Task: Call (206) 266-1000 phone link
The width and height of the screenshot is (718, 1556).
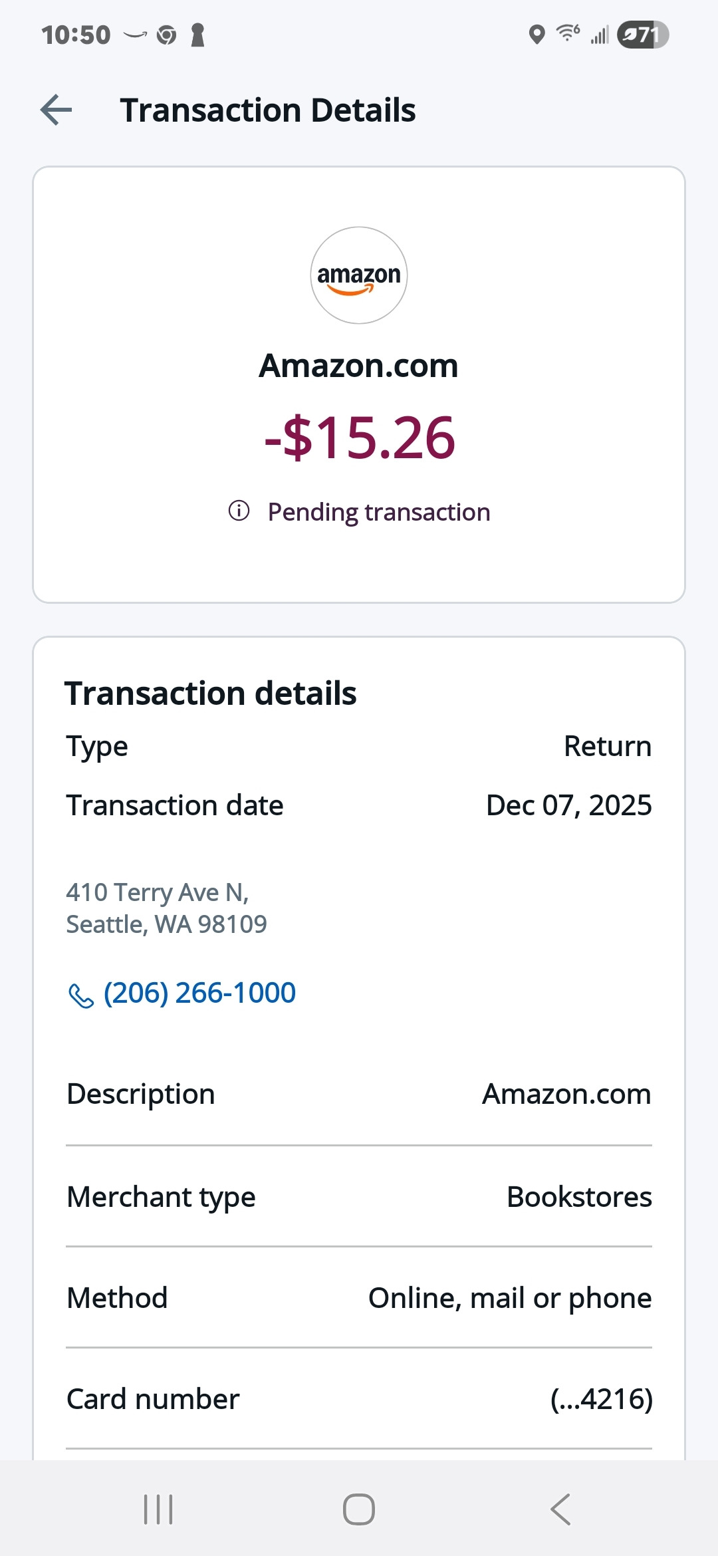Action: (199, 993)
